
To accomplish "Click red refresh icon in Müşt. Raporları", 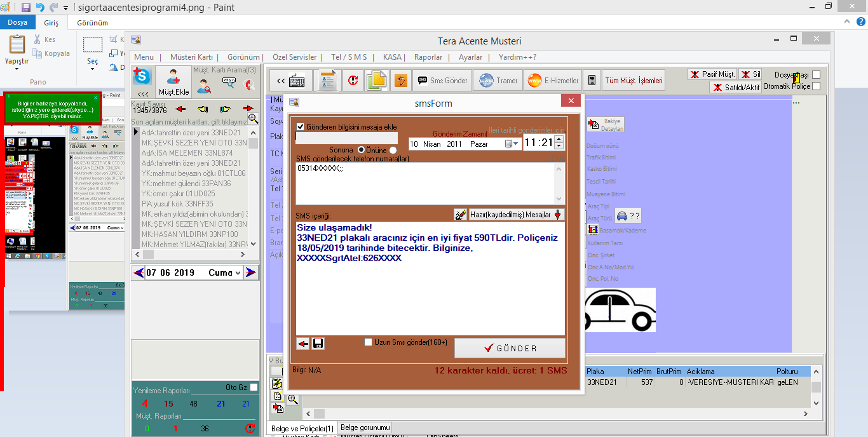I will click(x=250, y=429).
